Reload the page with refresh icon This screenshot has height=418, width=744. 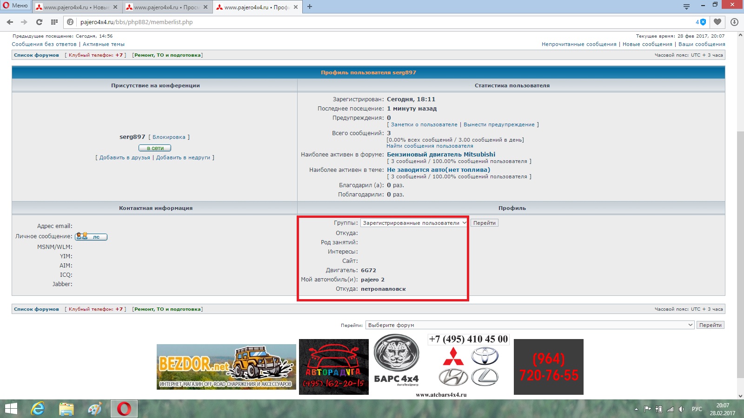coord(39,22)
